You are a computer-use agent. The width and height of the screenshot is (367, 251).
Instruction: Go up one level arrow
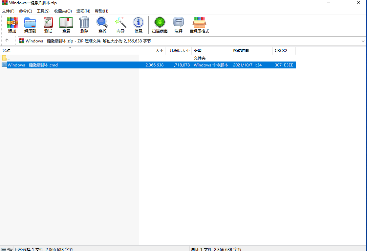pyautogui.click(x=7, y=40)
